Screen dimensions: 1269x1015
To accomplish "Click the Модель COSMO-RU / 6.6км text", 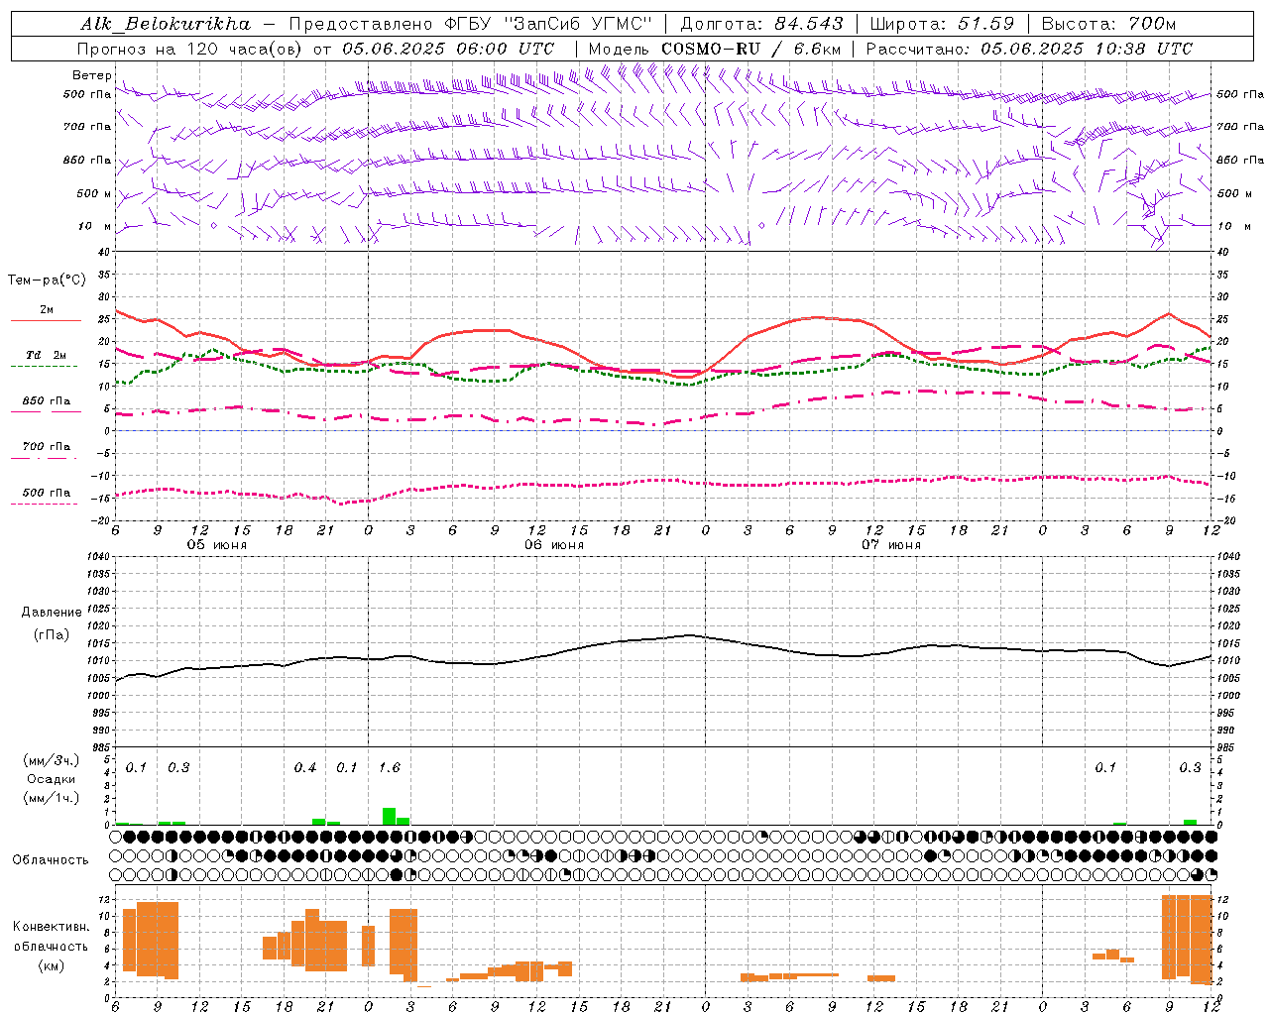I will tap(715, 49).
